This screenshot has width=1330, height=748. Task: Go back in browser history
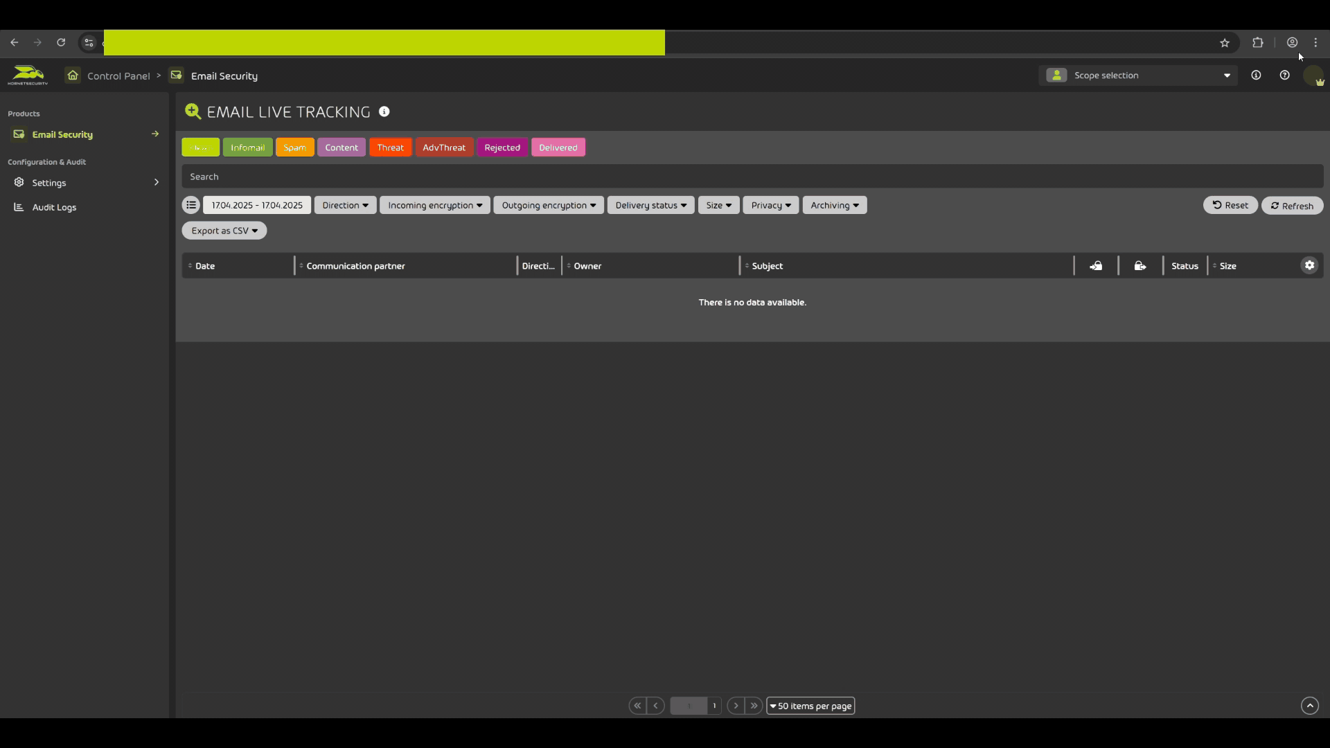click(x=14, y=43)
